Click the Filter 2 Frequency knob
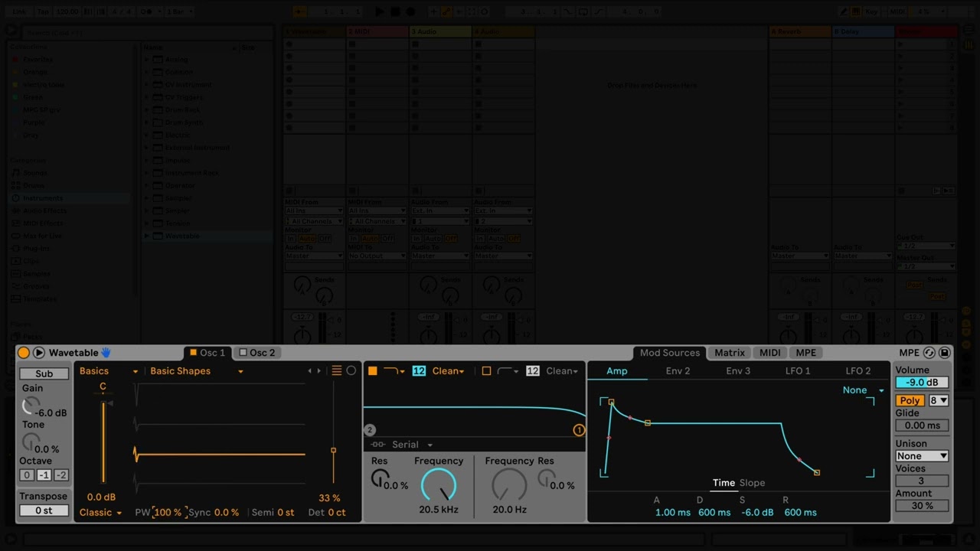The width and height of the screenshot is (980, 551). (509, 485)
